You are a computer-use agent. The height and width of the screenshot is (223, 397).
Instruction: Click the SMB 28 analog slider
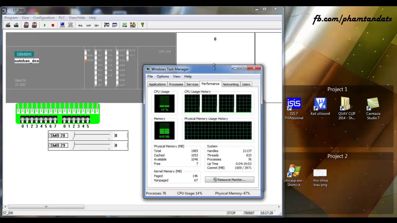(x=91, y=135)
